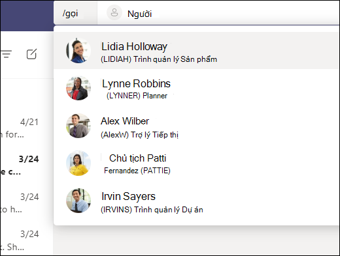This screenshot has width=340, height=256.
Task: Open the unread bold 3/24 chat
Action: click(27, 165)
